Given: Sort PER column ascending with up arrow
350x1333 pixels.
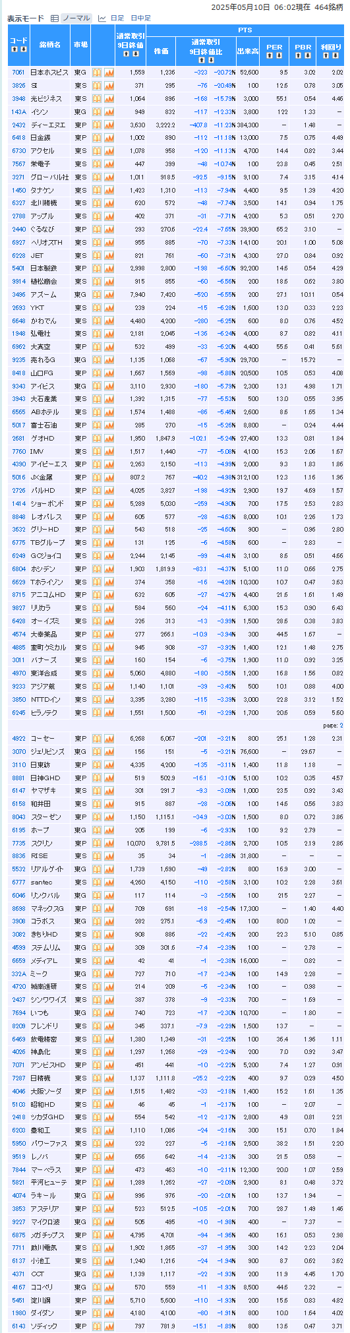Looking at the screenshot, I should [270, 55].
